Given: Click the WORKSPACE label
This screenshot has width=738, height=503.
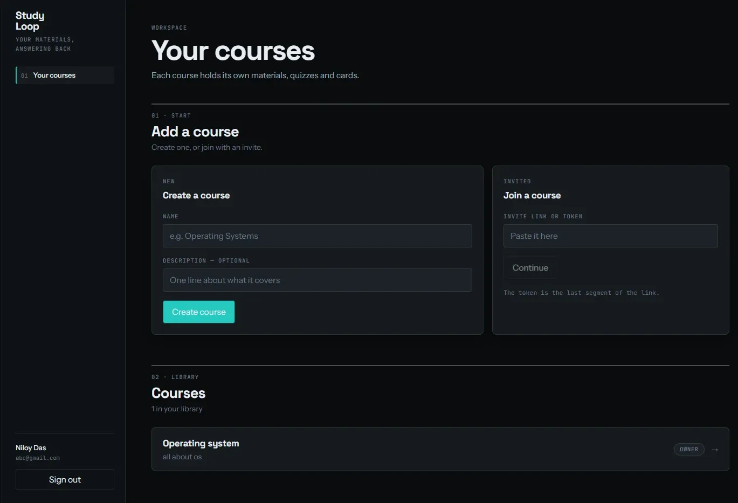Looking at the screenshot, I should point(169,27).
